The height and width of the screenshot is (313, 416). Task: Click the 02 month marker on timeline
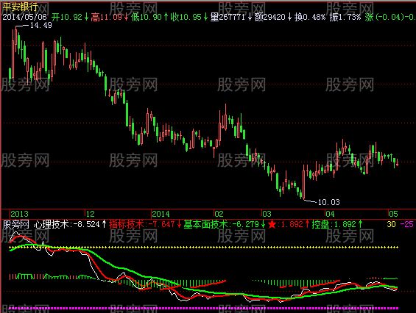tap(219, 214)
